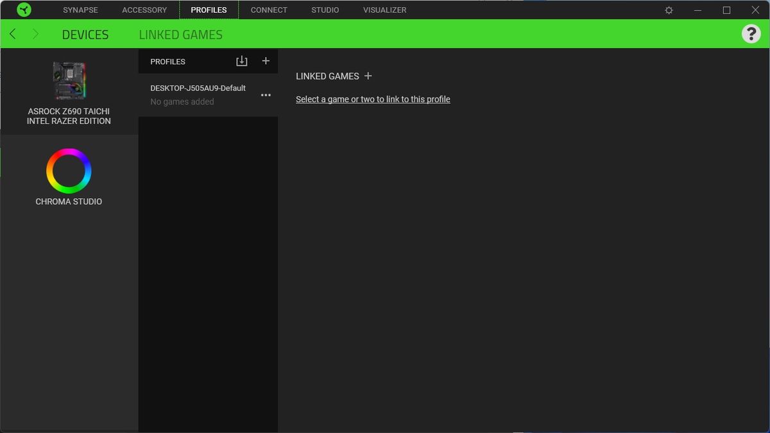Select ASRock Z690 Taichi motherboard thumbnail
The width and height of the screenshot is (770, 433).
pyautogui.click(x=69, y=81)
